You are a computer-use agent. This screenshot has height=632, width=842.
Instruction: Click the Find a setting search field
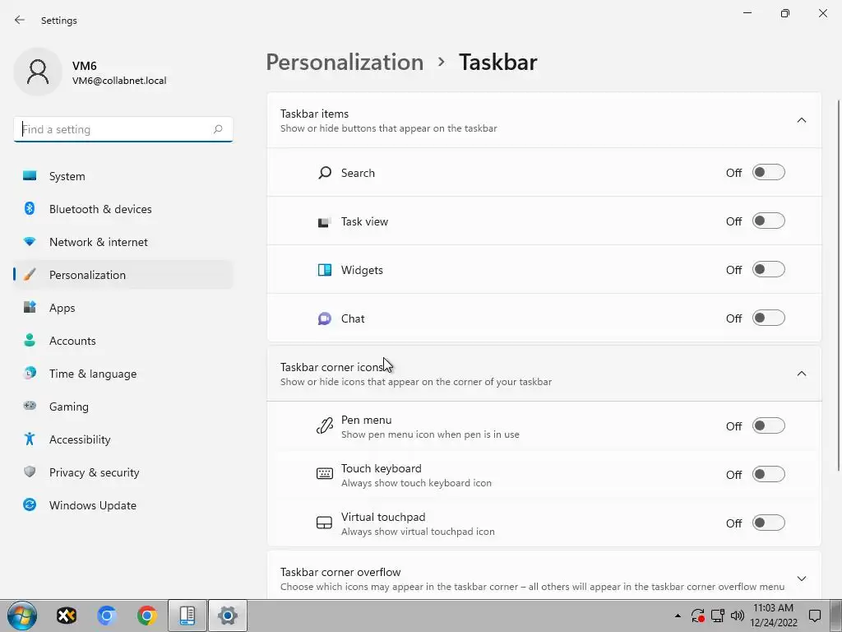[123, 129]
